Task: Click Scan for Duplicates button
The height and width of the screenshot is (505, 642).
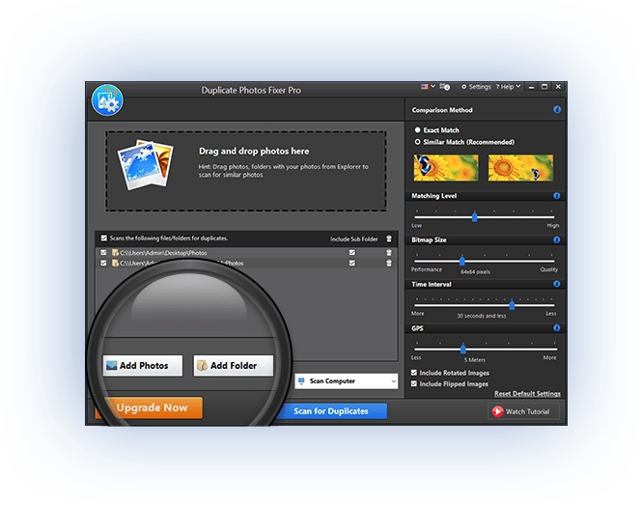Action: click(331, 411)
